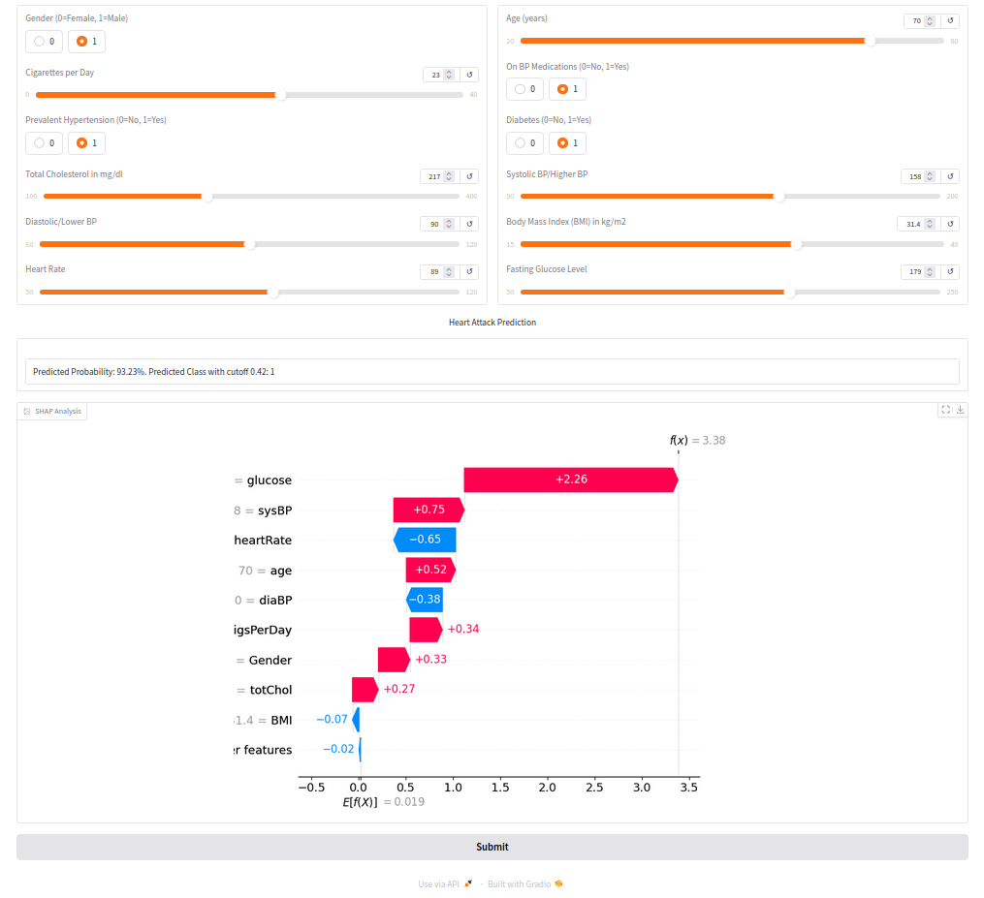Viewport: 984px width, 898px height.
Task: Download the SHAP Analysis image
Action: tap(960, 410)
